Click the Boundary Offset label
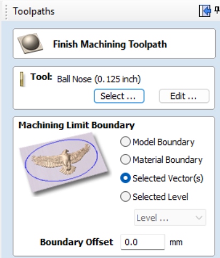Image resolution: width=220 pixels, height=258 pixels. pyautogui.click(x=77, y=242)
